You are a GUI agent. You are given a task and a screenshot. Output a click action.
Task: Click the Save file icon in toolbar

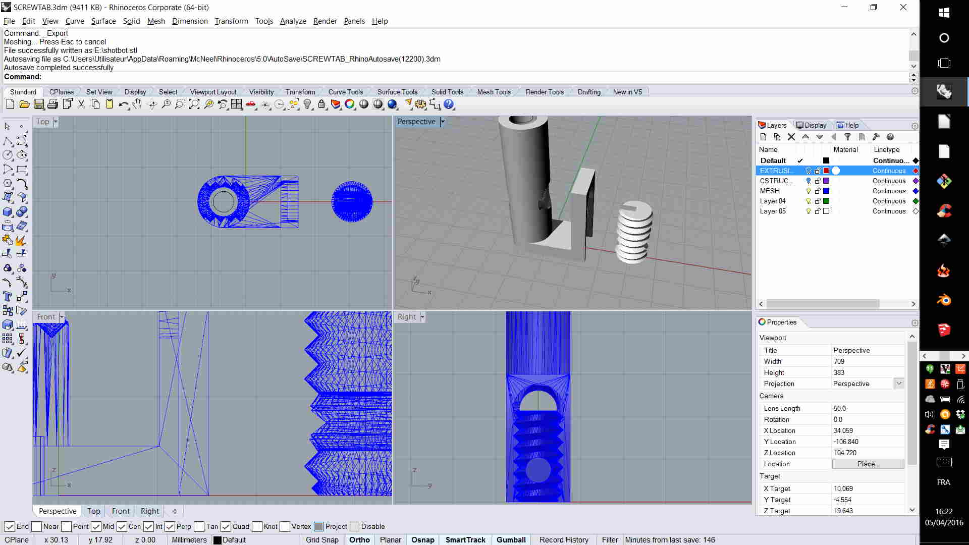pyautogui.click(x=39, y=104)
